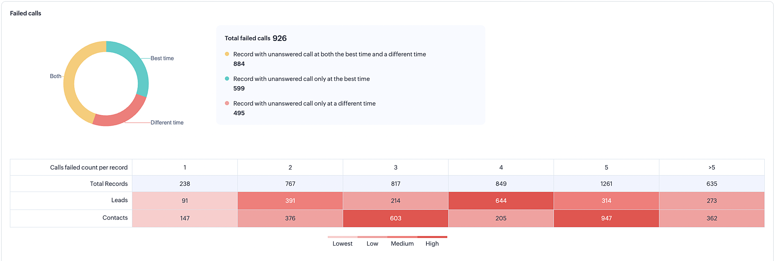774x261 pixels.
Task: Select the Medium heatmap legend swatch
Action: click(402, 237)
